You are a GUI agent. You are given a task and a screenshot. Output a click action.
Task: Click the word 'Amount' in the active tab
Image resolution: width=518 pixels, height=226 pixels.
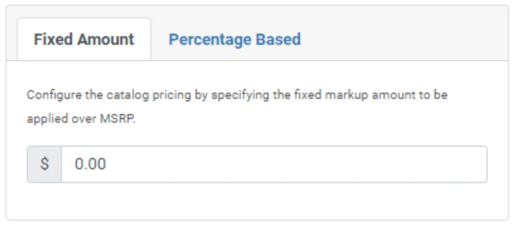pos(105,39)
